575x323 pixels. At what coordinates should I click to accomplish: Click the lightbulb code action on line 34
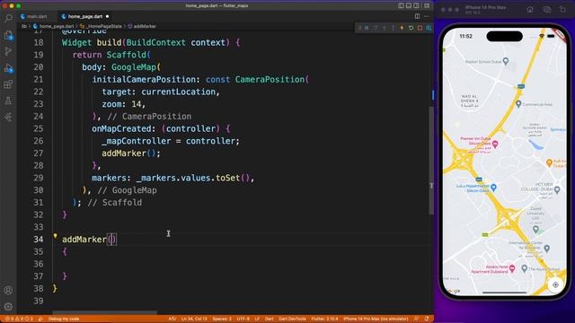tap(55, 236)
